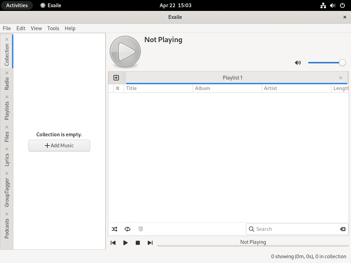Stop playback
Image resolution: width=351 pixels, height=263 pixels.
click(x=138, y=243)
